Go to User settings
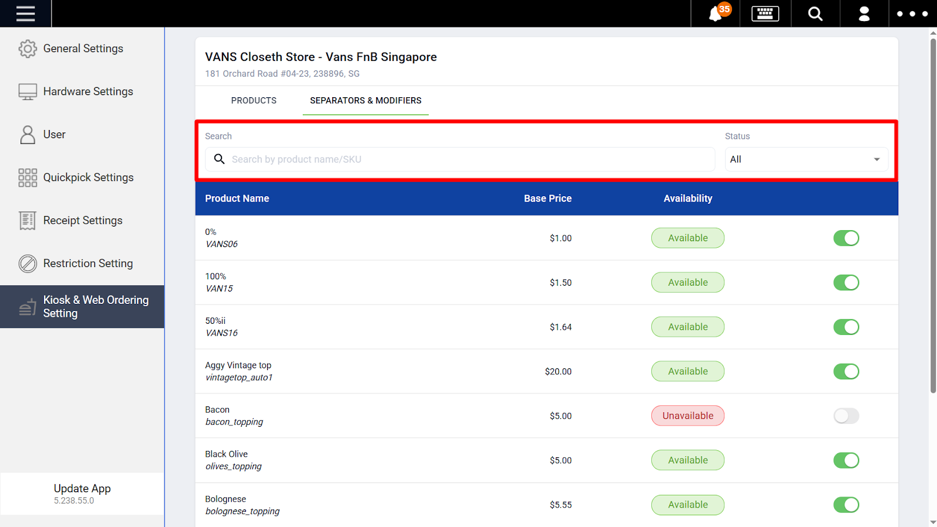 [82, 135]
